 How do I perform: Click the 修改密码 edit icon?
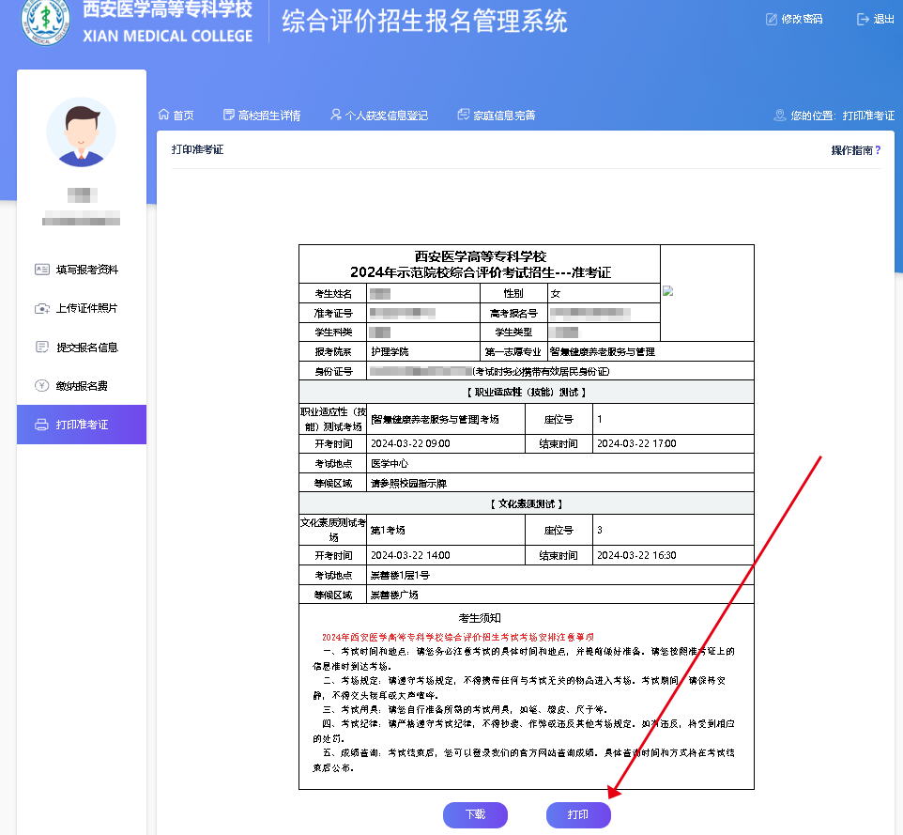coord(772,19)
